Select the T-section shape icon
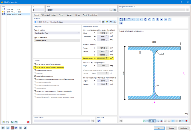 pos(129,19)
